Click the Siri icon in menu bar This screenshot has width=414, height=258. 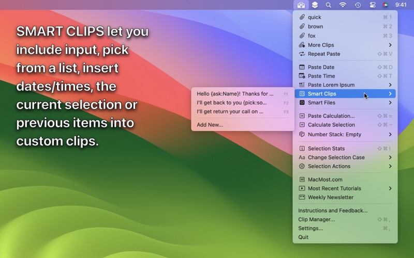click(386, 5)
